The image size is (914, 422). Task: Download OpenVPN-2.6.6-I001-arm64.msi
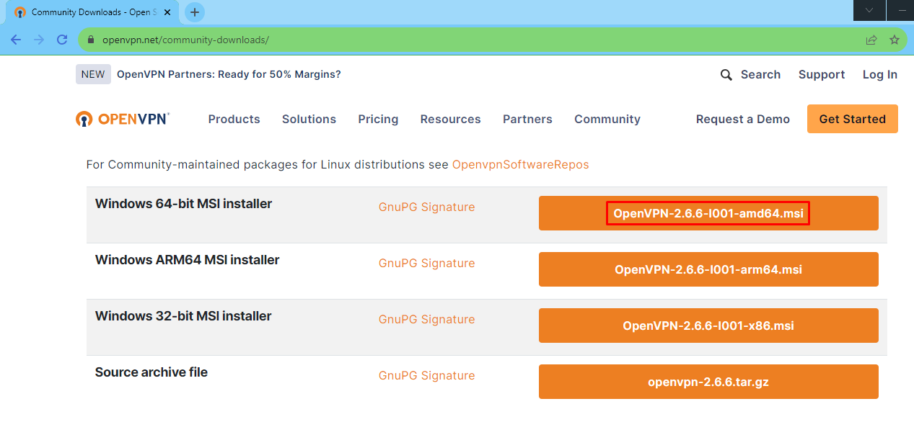708,269
